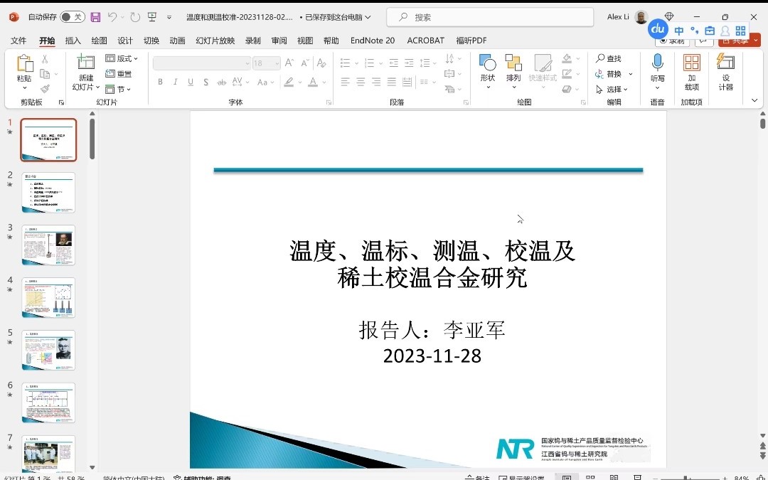Screen dimensions: 768x480
Task: Click the Arrange (排列) icon
Action: coord(513,65)
